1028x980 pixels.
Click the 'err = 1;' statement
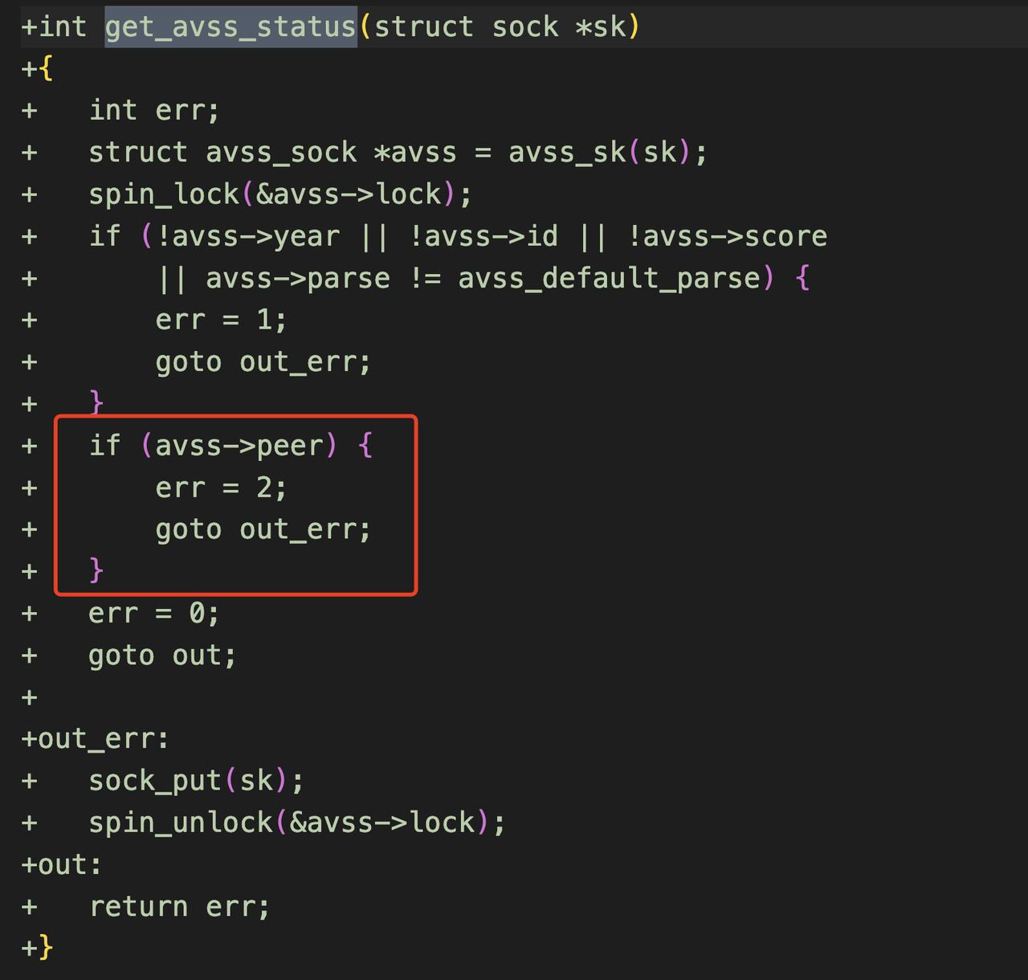point(221,320)
